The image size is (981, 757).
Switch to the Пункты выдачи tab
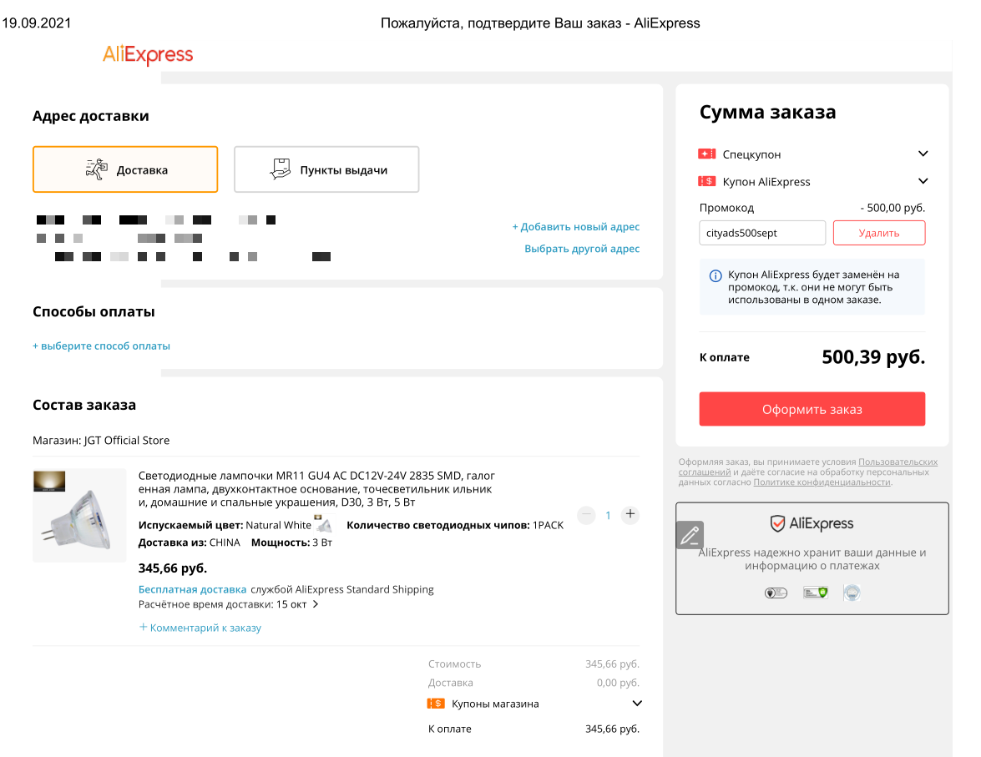326,169
